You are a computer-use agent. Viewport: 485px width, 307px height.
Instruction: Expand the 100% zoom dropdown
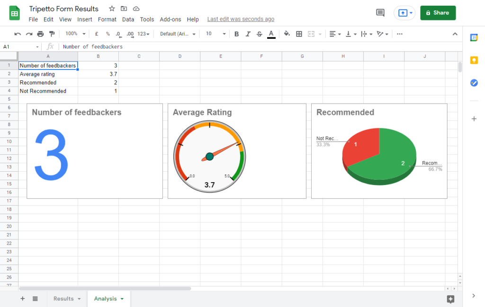click(x=76, y=34)
